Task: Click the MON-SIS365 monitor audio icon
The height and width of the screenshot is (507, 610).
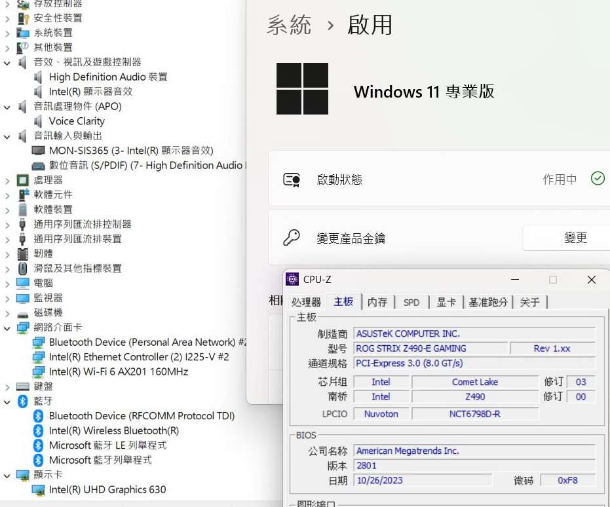Action: click(x=38, y=151)
